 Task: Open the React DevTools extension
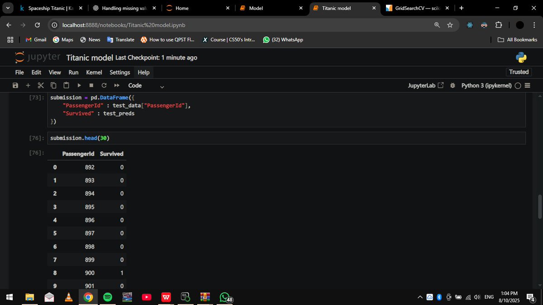click(x=470, y=25)
